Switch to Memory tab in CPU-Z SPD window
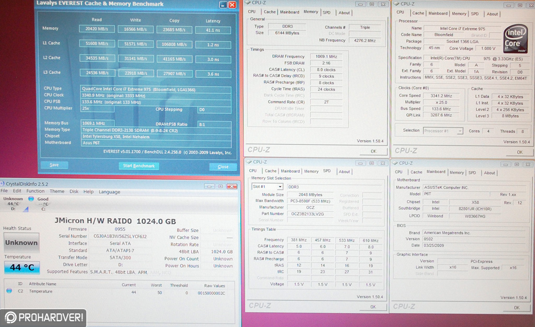This screenshot has height=327, width=535. pos(311,171)
